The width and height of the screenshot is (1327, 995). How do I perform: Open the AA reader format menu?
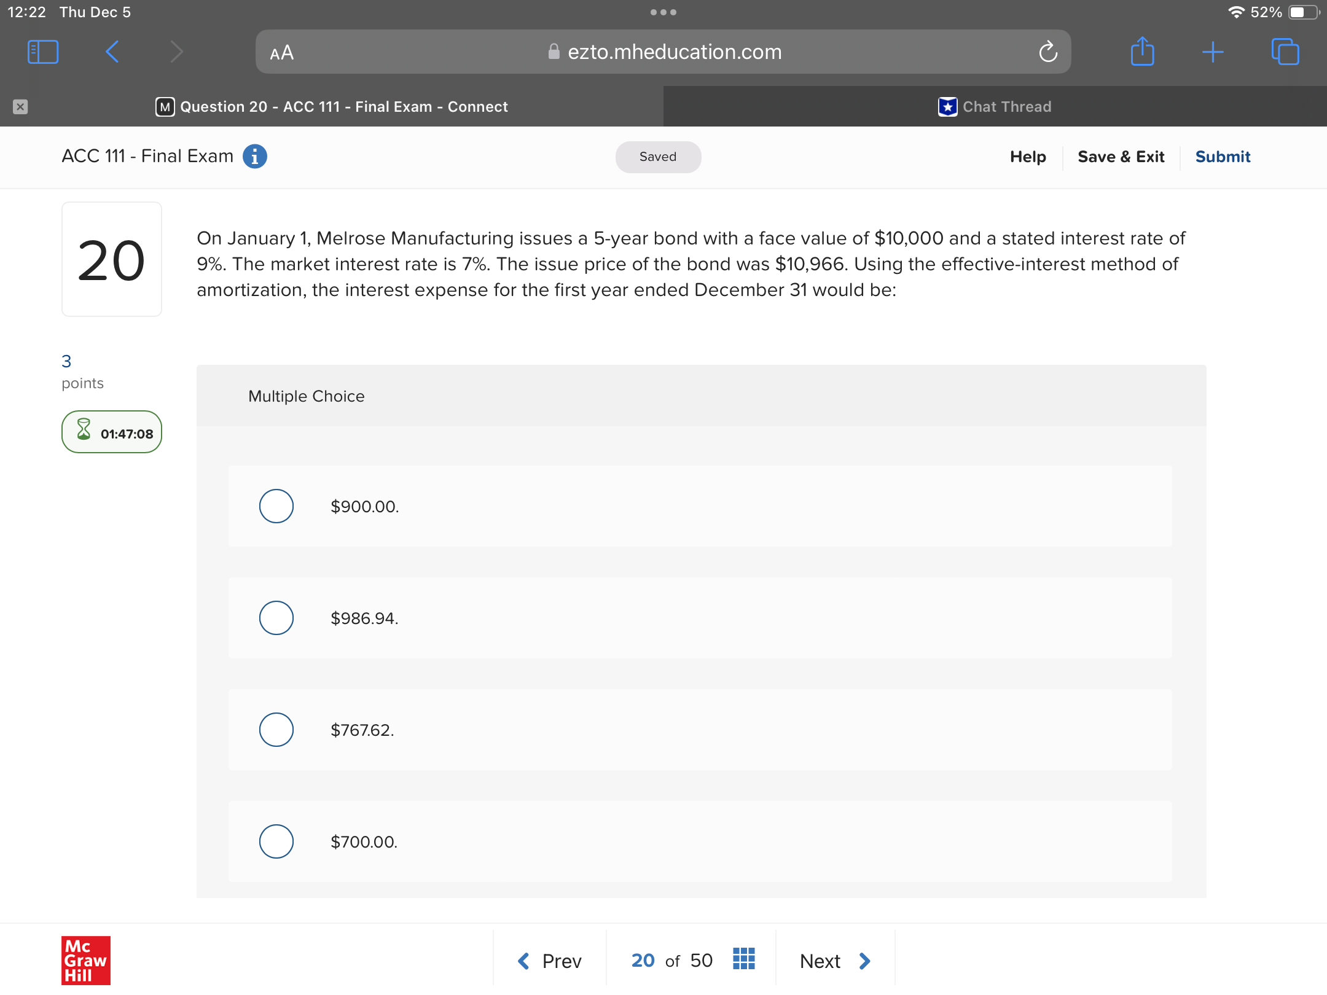click(x=282, y=53)
